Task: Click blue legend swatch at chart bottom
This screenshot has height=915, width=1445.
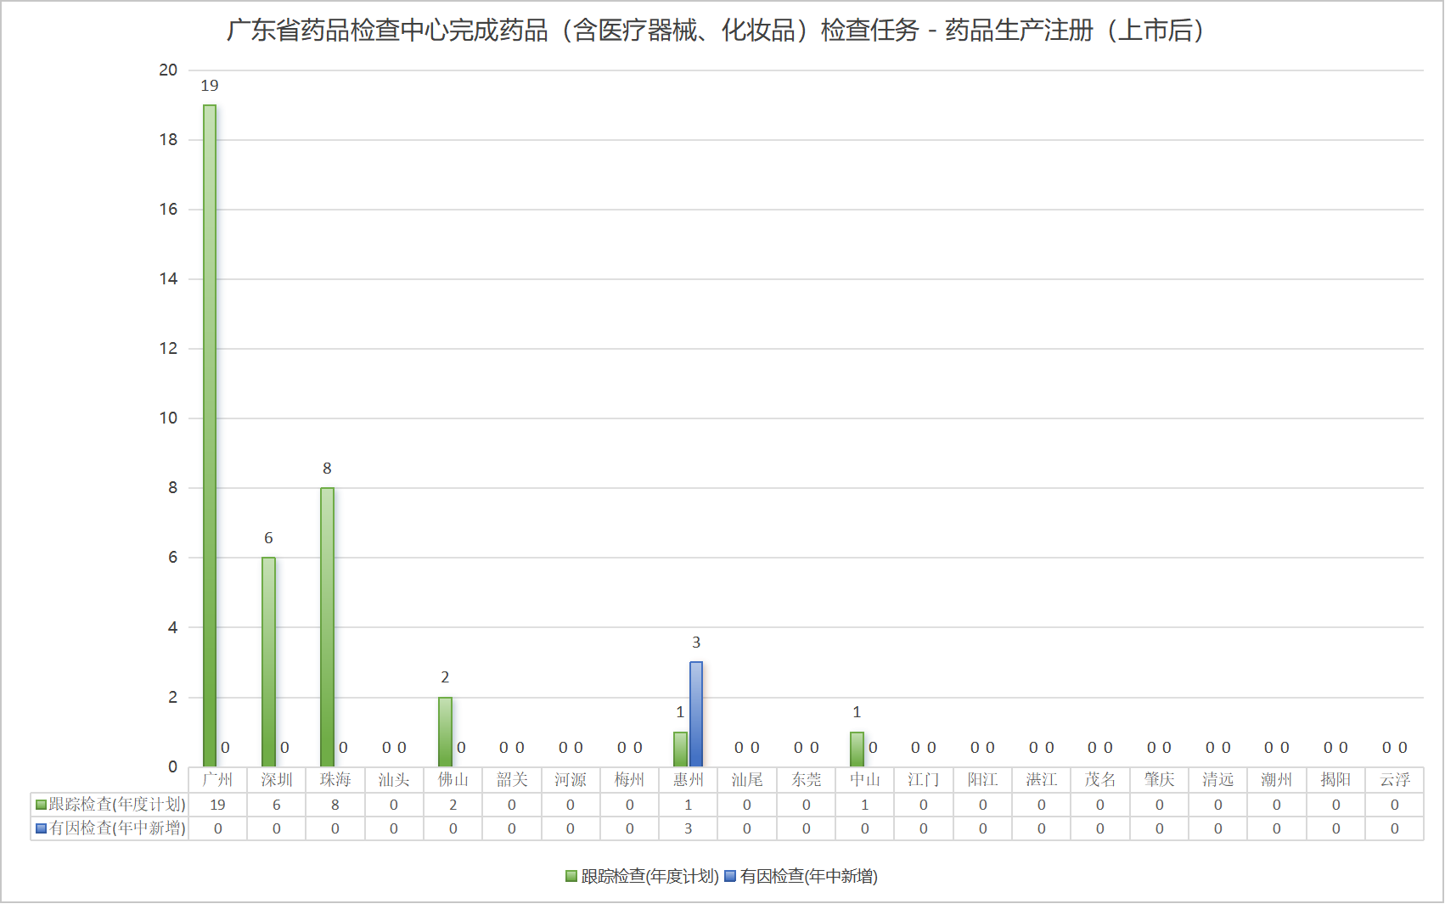Action: tap(729, 876)
